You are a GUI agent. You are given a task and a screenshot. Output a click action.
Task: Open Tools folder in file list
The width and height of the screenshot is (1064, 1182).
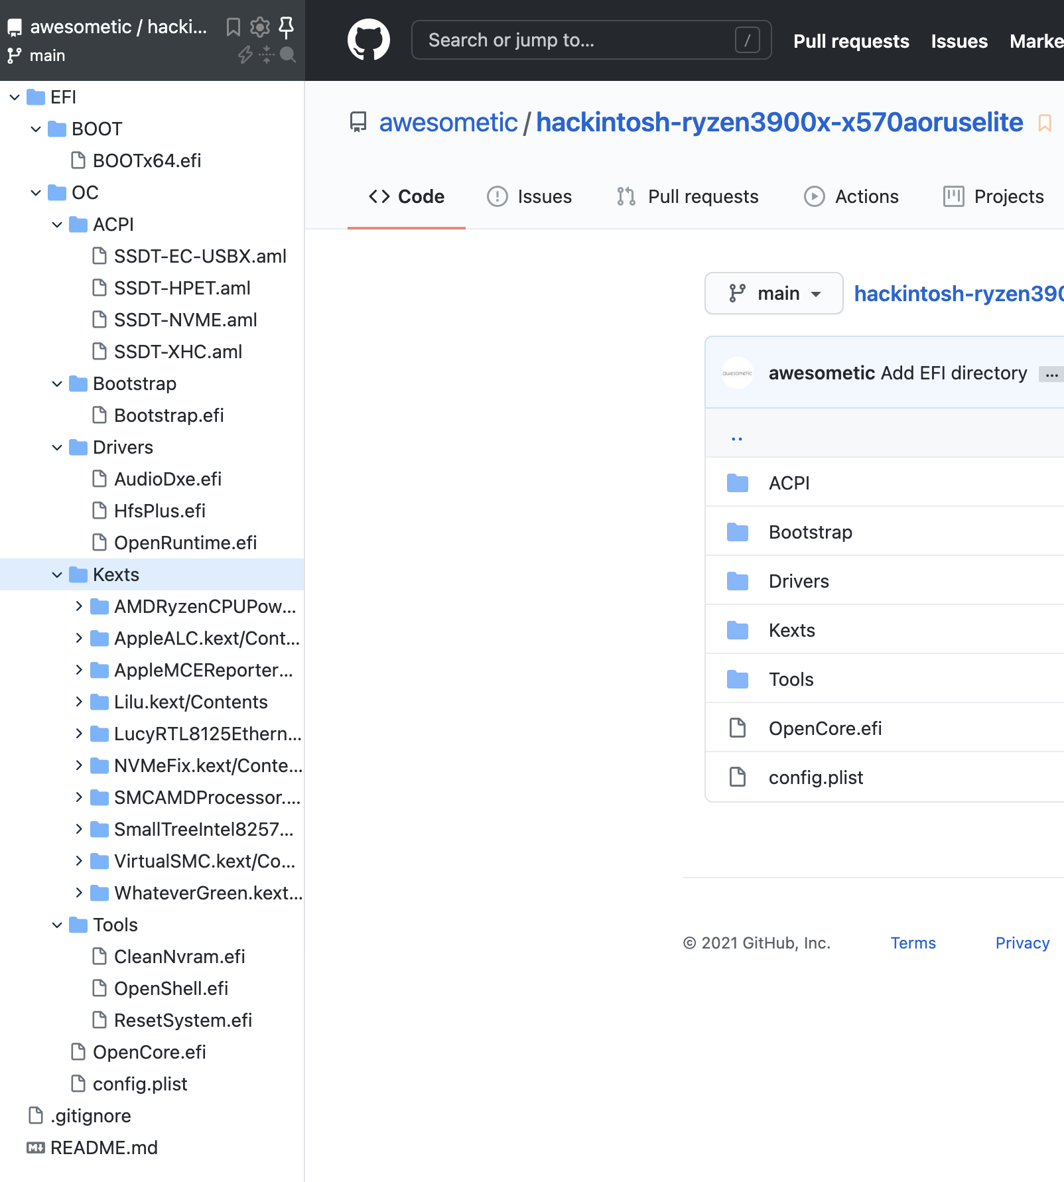pos(791,679)
